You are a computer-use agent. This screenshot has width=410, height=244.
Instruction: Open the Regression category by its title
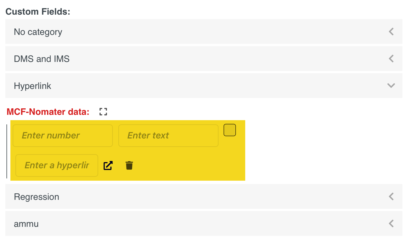pyautogui.click(x=37, y=197)
